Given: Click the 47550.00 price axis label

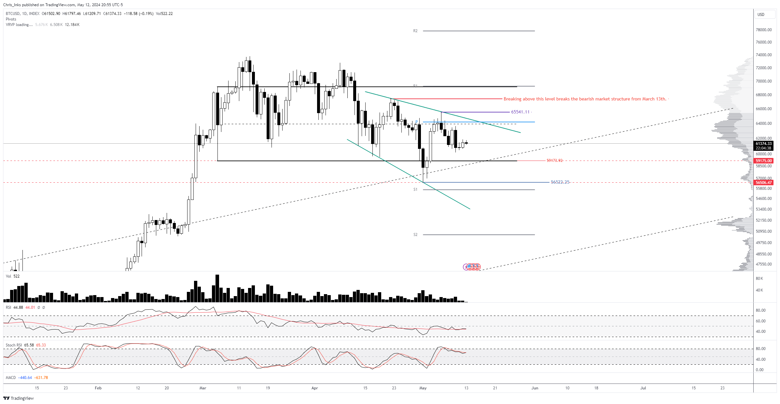Looking at the screenshot, I should 764,264.
